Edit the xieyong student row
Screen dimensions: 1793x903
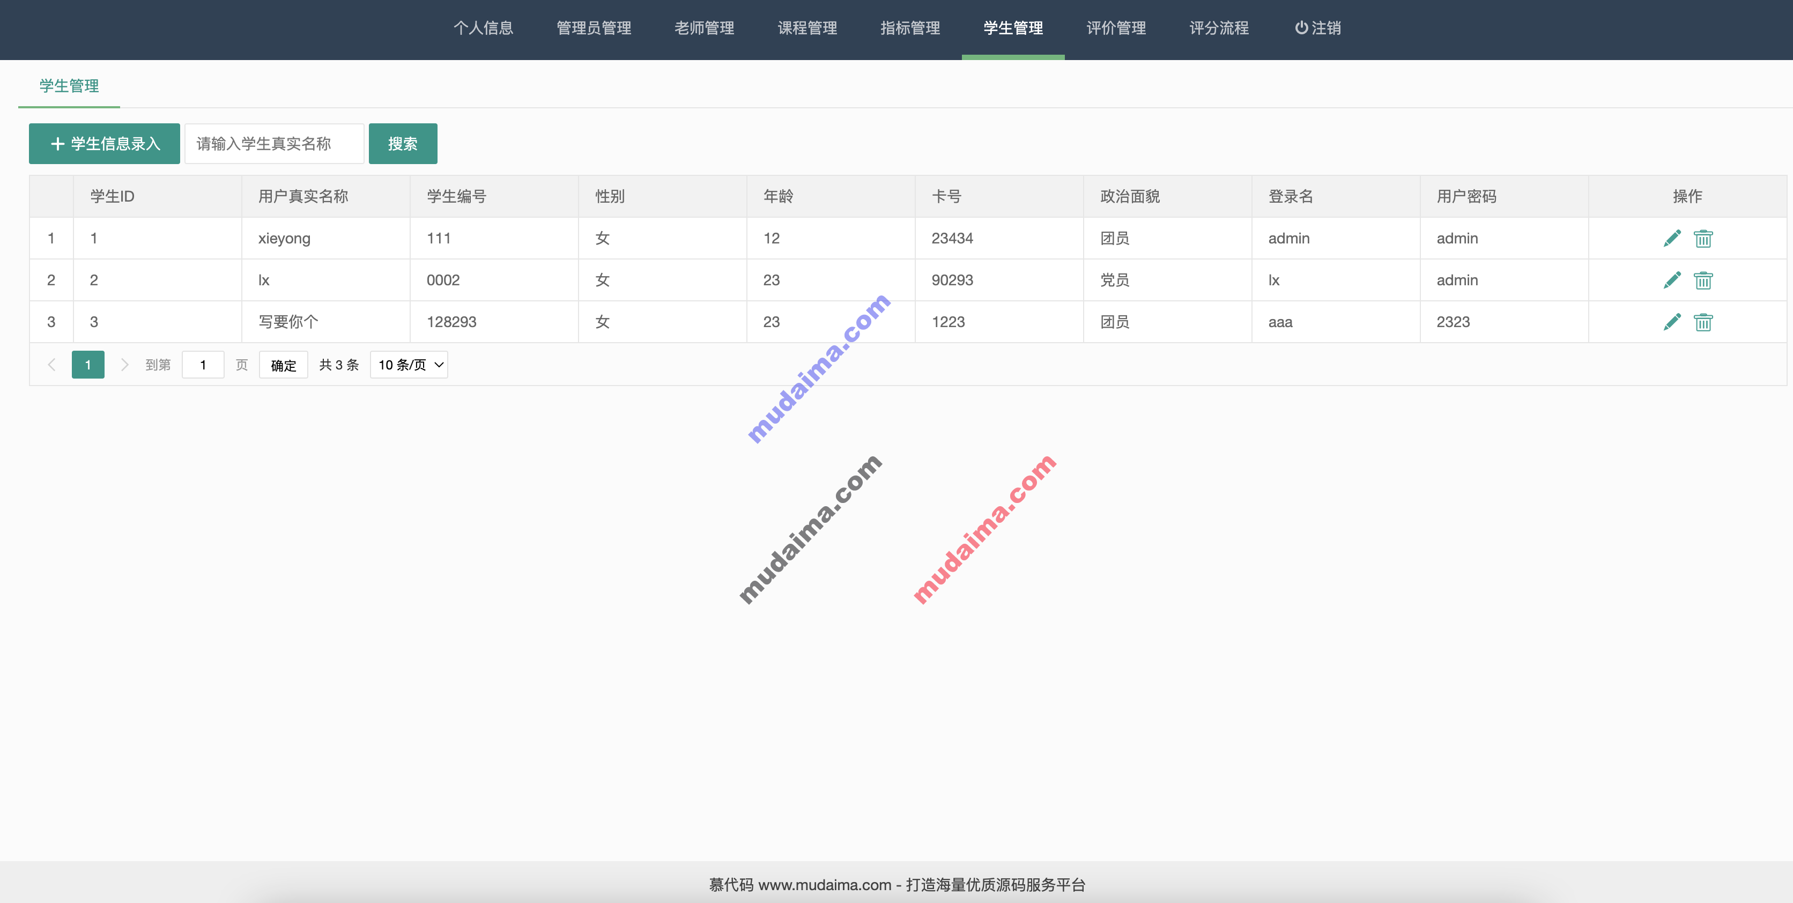point(1672,238)
